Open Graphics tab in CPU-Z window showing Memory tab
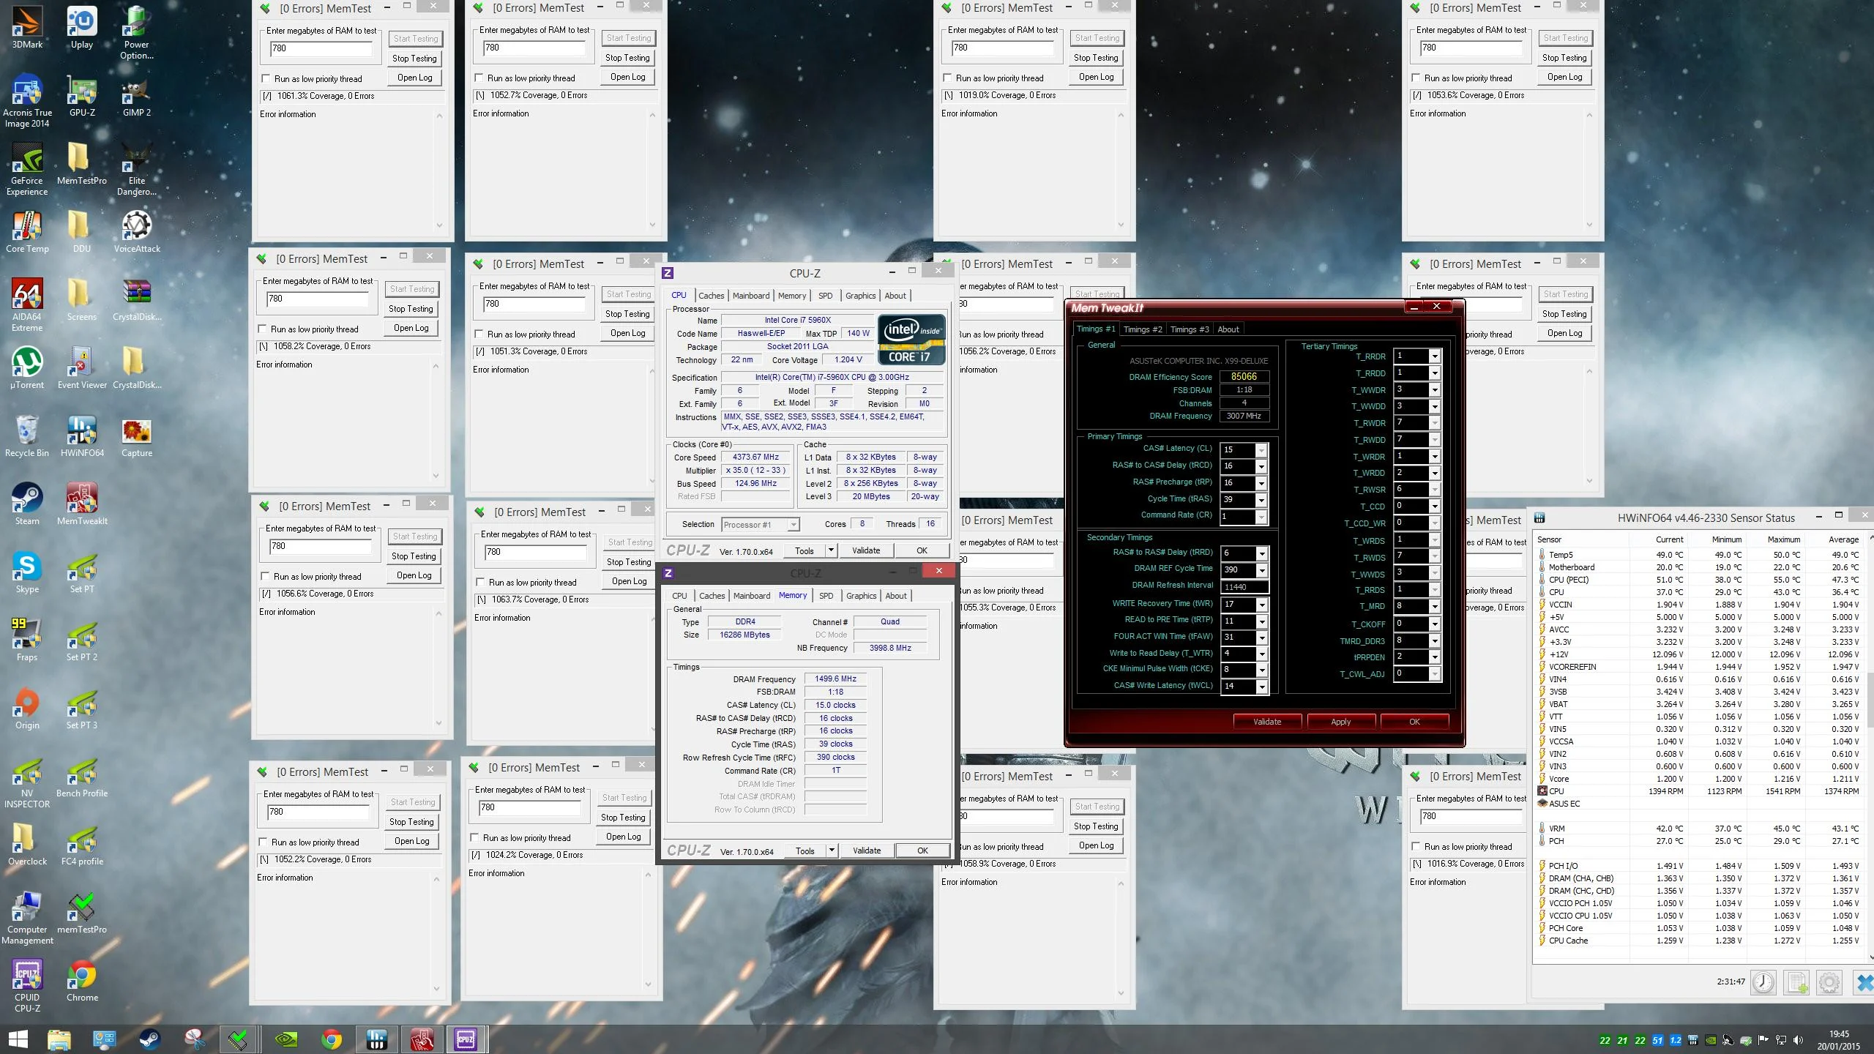Image resolution: width=1874 pixels, height=1054 pixels. coord(861,596)
